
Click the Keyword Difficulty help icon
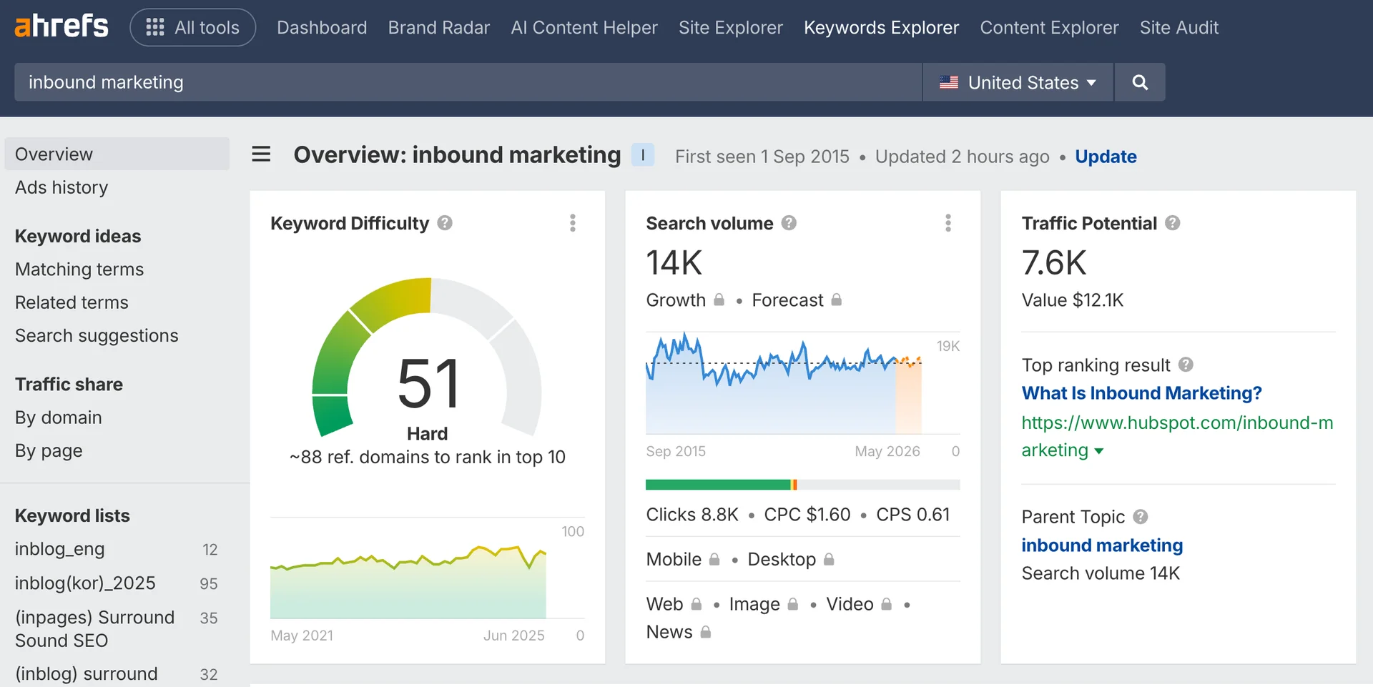(444, 223)
